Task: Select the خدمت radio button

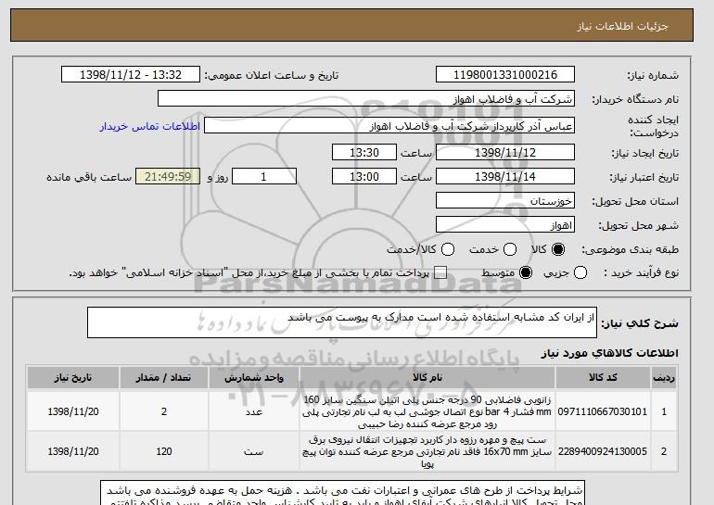Action: 510,249
